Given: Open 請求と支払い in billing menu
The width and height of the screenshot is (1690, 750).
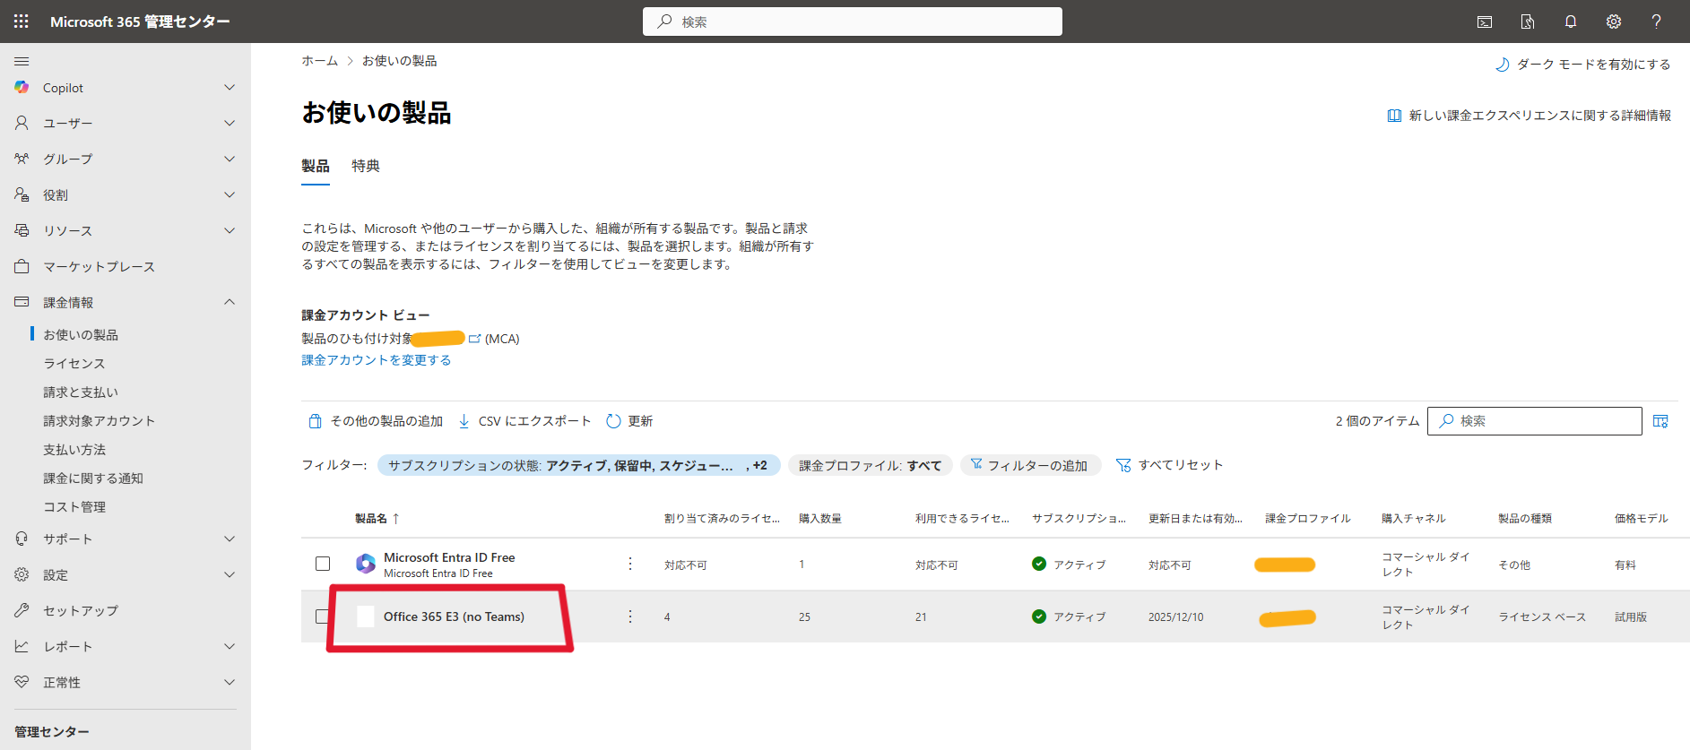Looking at the screenshot, I should pos(81,392).
